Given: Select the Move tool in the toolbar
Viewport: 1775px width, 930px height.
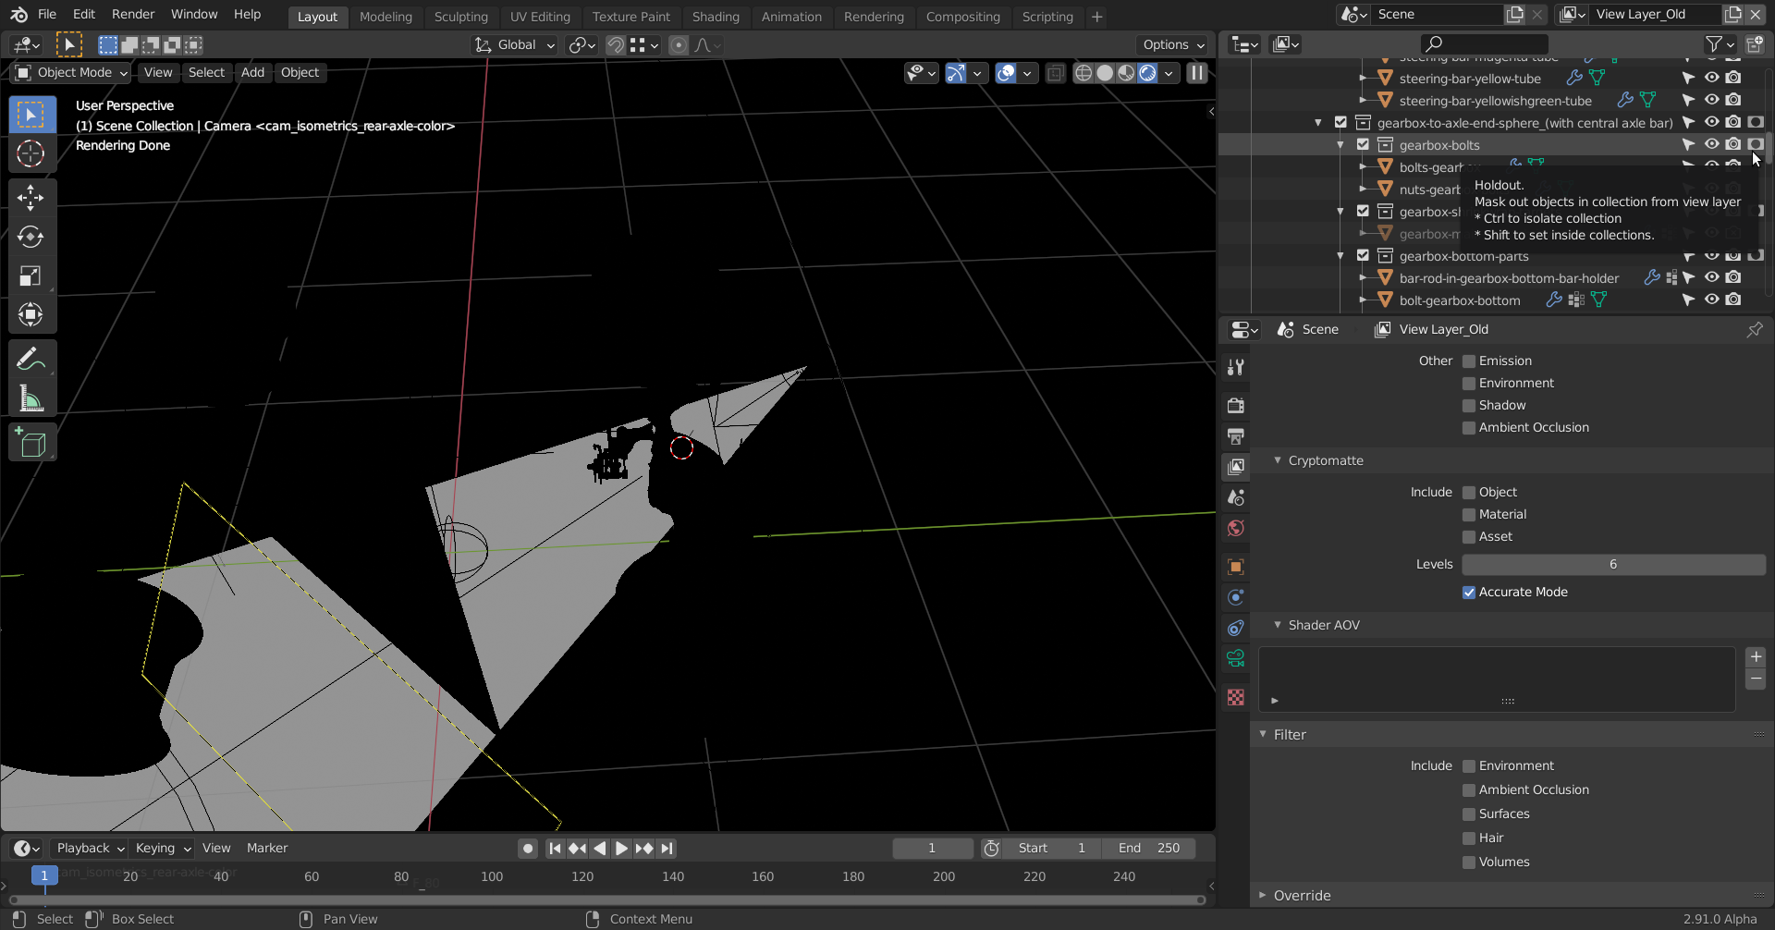Looking at the screenshot, I should (x=31, y=197).
